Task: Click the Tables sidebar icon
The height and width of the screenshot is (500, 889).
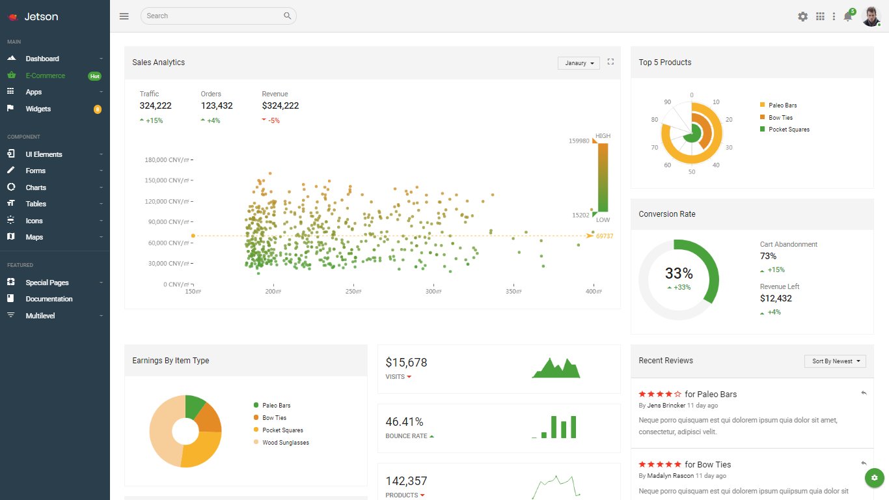Action: coord(11,204)
